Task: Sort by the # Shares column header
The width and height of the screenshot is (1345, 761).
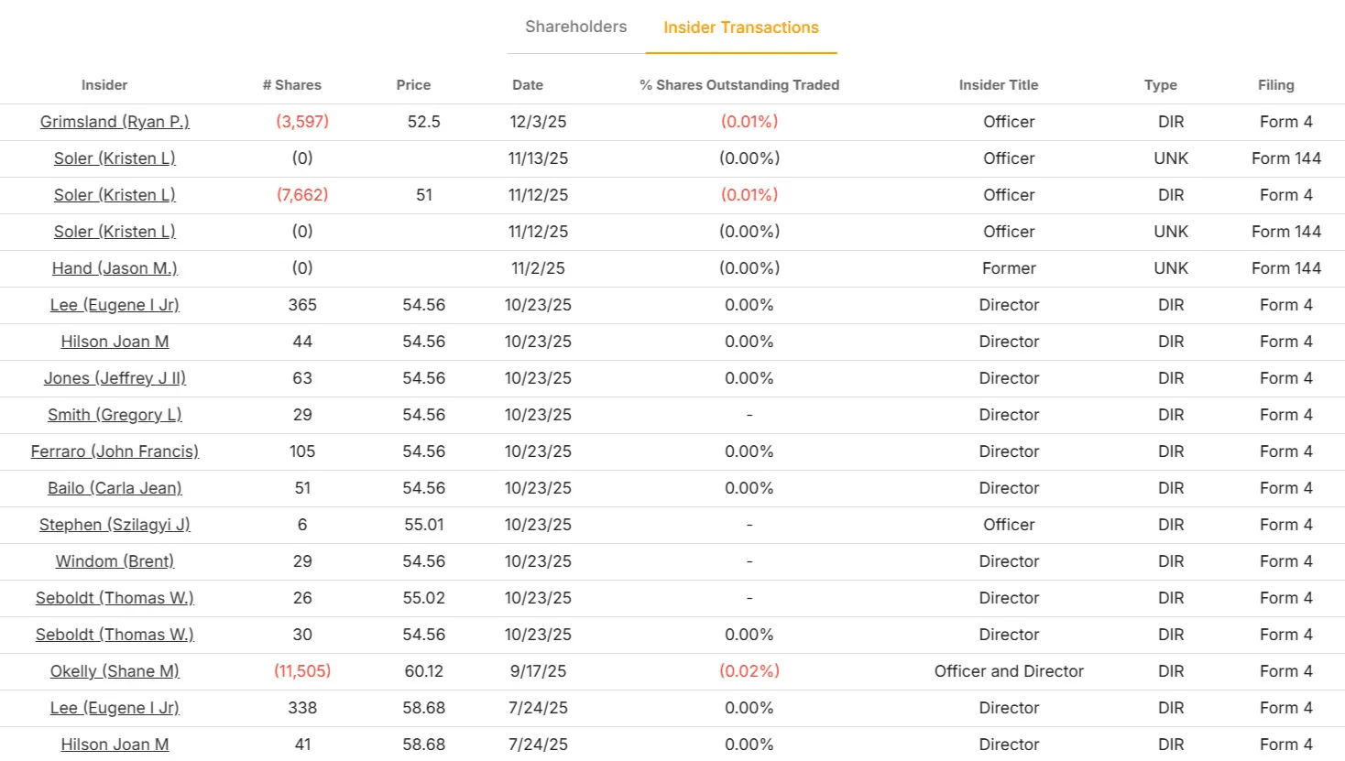Action: 291,85
